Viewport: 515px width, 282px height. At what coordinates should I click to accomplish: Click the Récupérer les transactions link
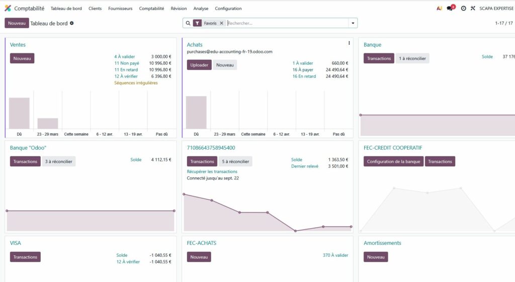click(x=212, y=171)
